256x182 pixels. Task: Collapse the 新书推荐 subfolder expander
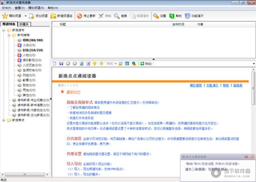pyautogui.click(x=9, y=35)
